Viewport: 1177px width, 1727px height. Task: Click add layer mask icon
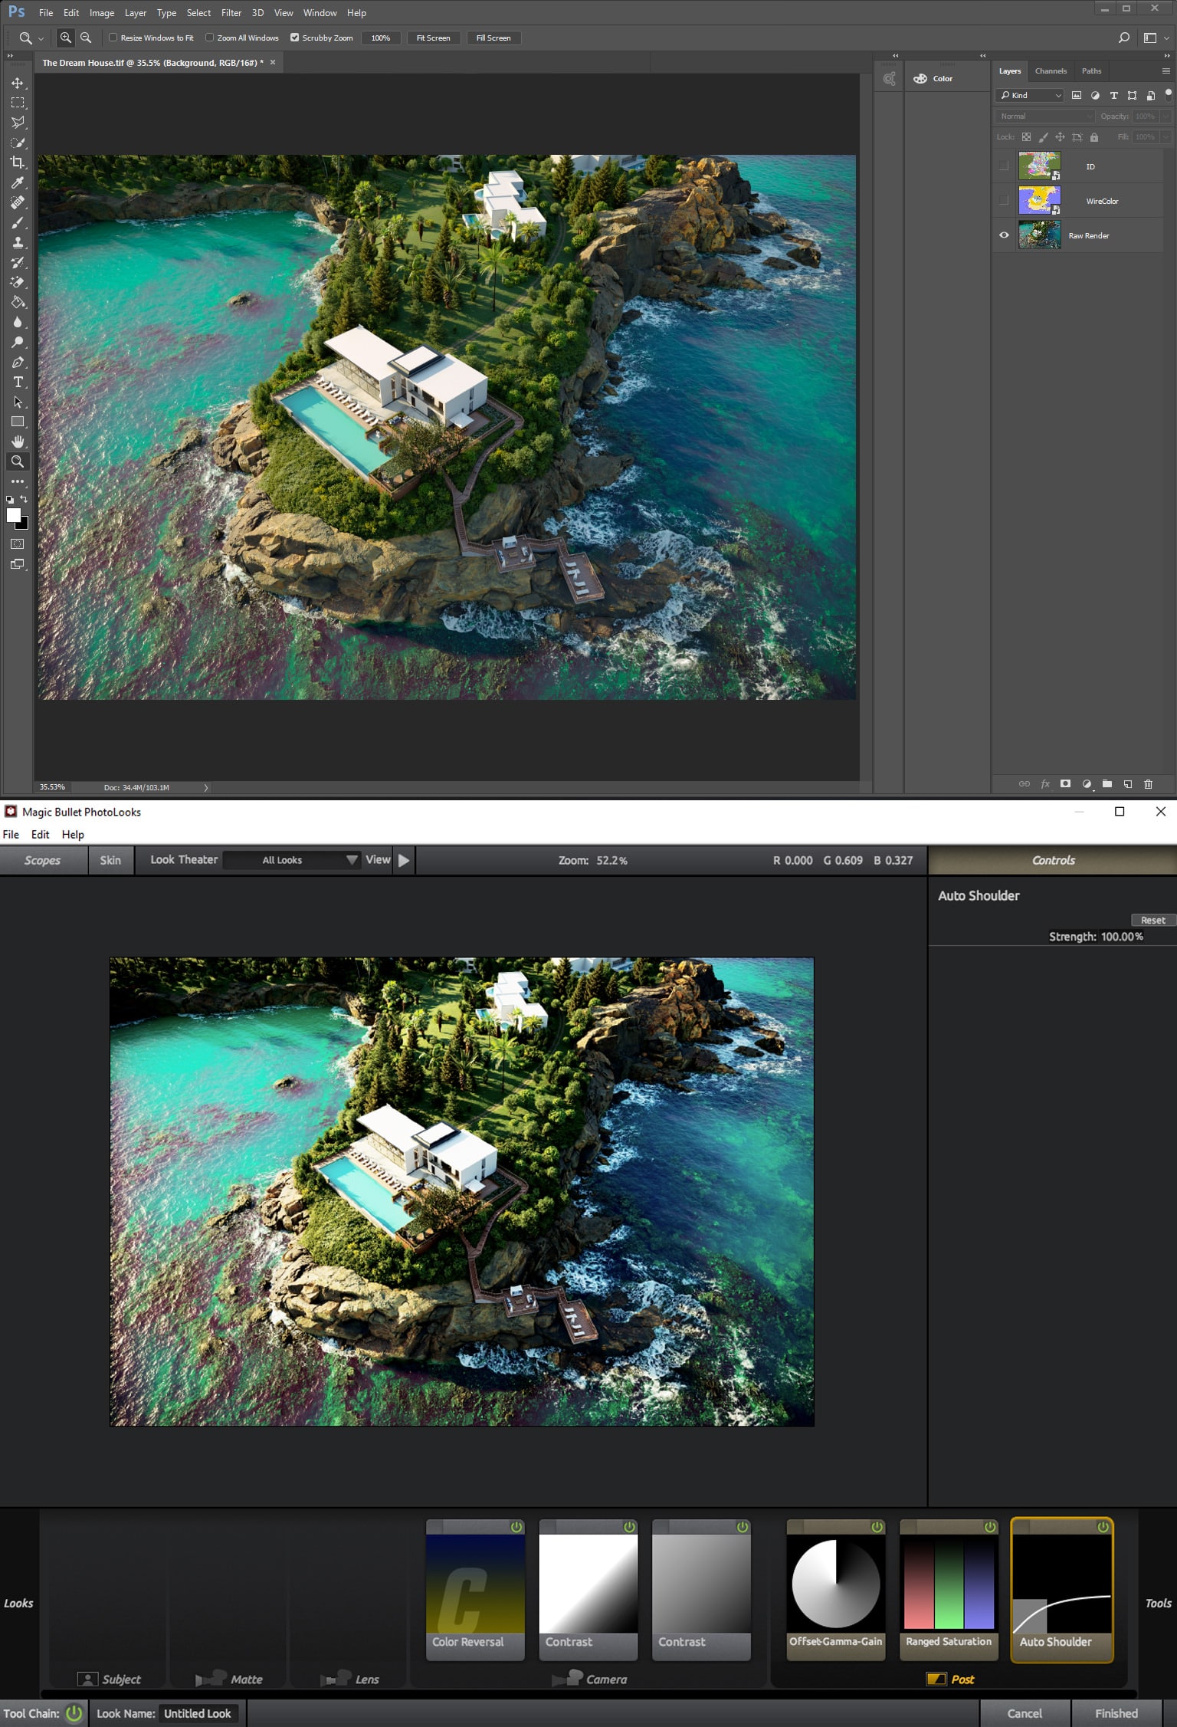[x=1065, y=783]
